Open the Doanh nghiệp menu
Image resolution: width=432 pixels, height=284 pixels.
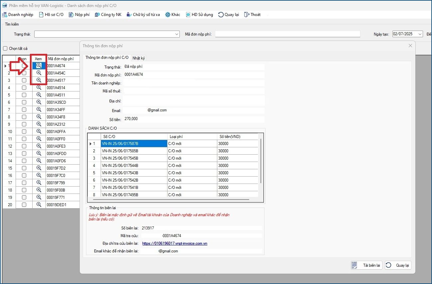18,15
